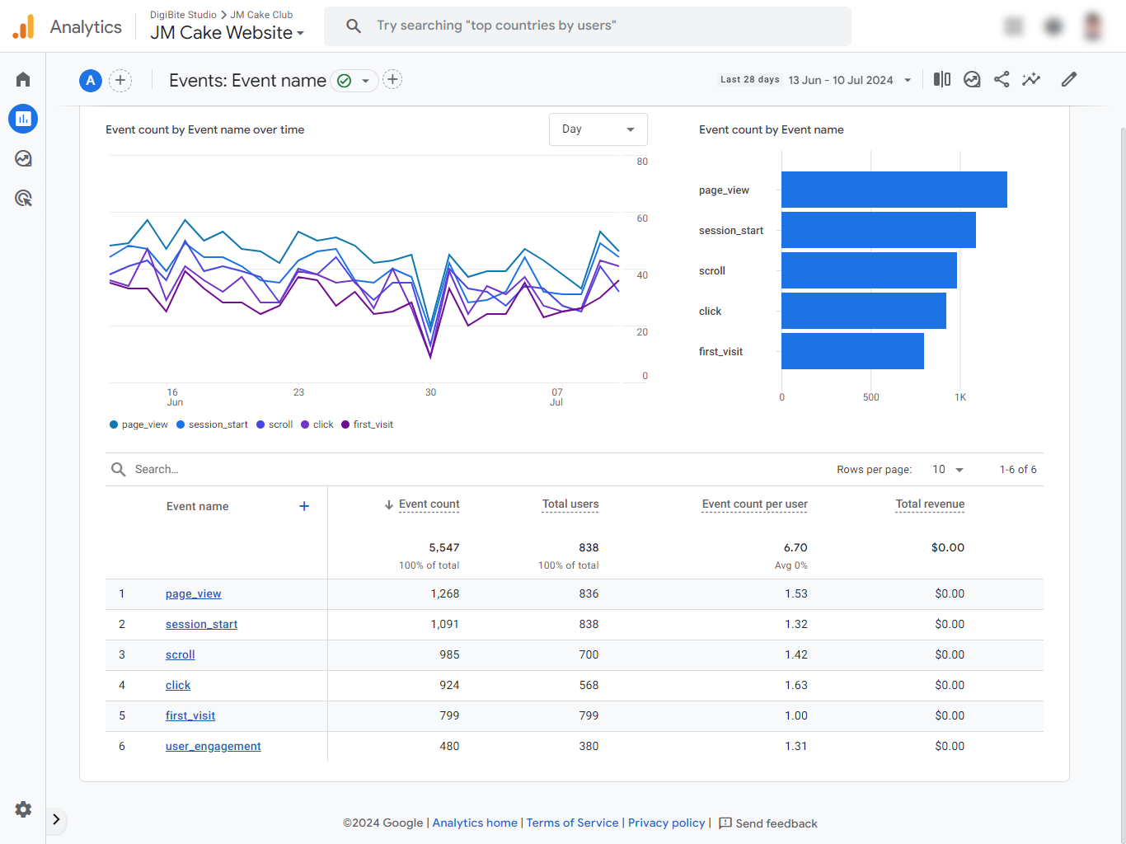Open Admin settings with the gear icon
This screenshot has width=1126, height=844.
point(22,809)
